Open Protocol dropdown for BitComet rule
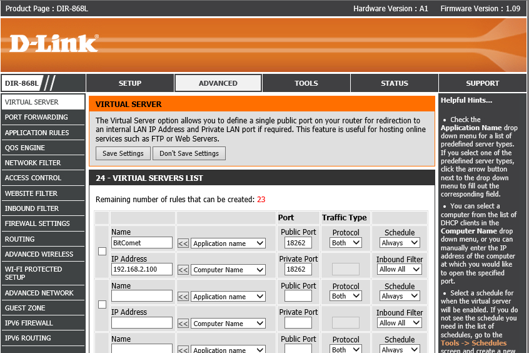This screenshot has height=353, width=529. 345,243
